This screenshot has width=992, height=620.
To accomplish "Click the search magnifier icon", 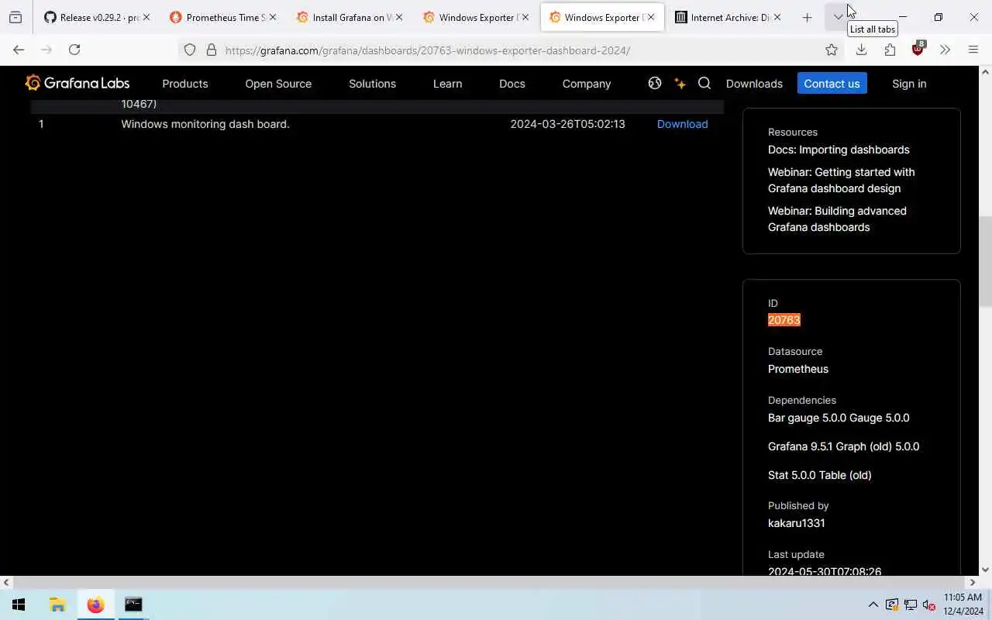I will [x=704, y=83].
